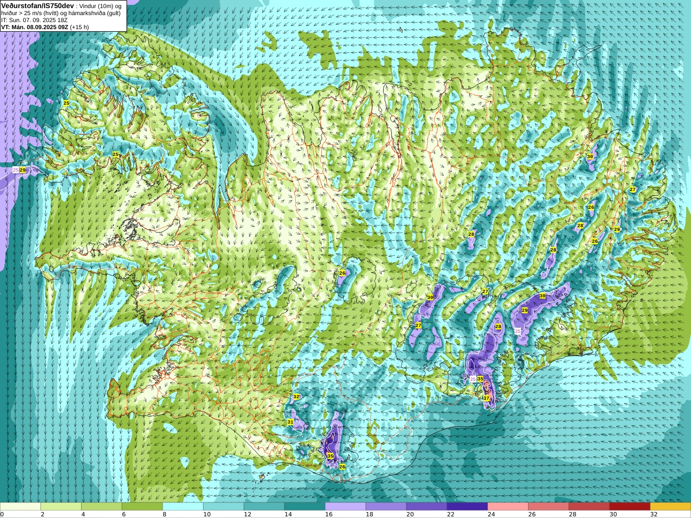Click the yellow 29 label beside the west-edge white 25
Image resolution: width=691 pixels, height=518 pixels.
click(x=23, y=170)
